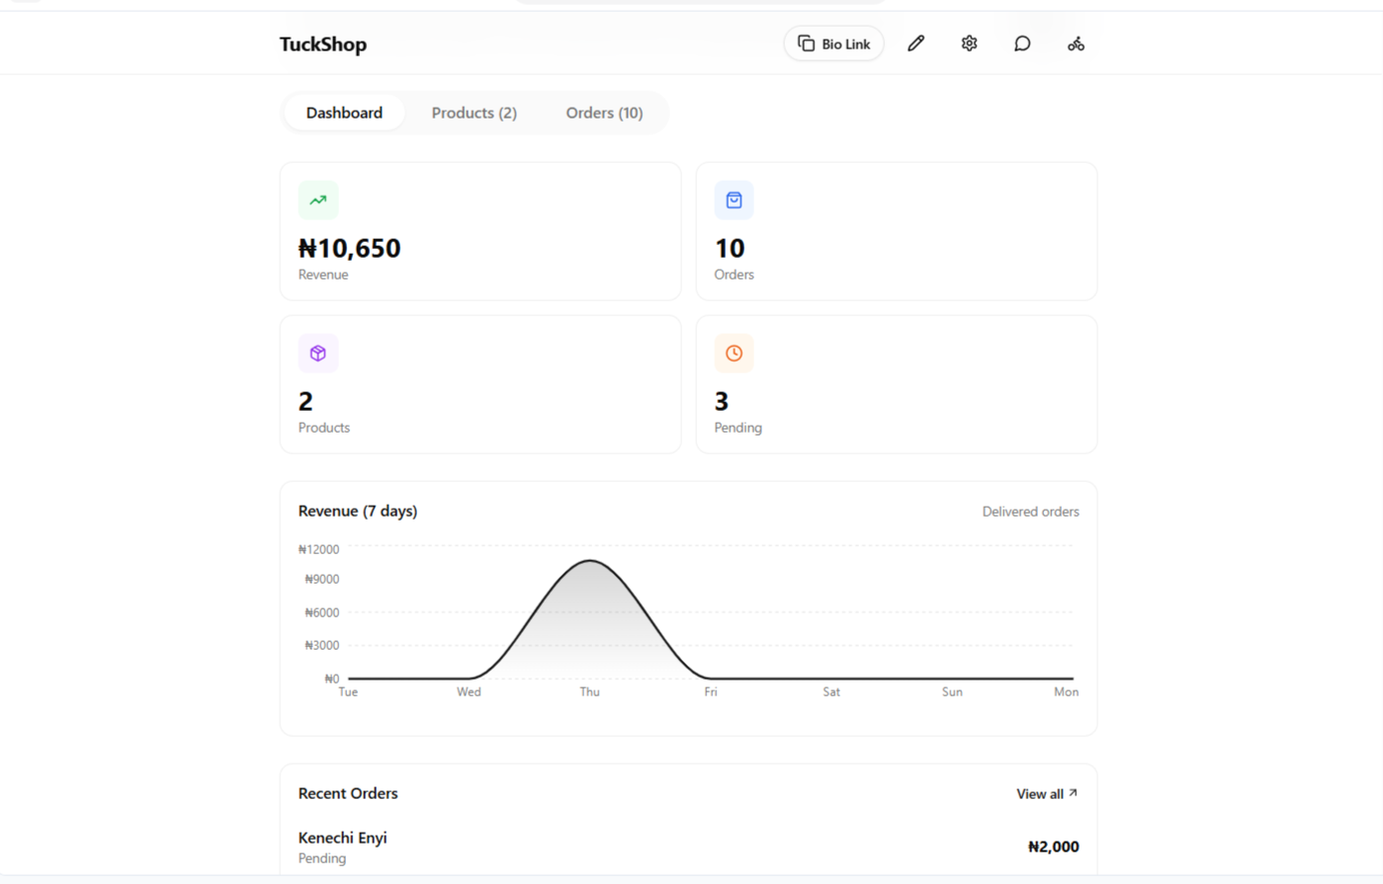Screen dimensions: 1383x884
Task: Select the Dashboard tab
Action: 344,113
